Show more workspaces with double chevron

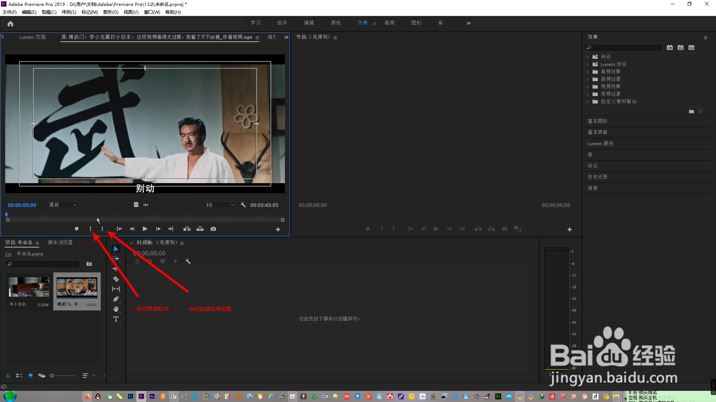click(468, 23)
